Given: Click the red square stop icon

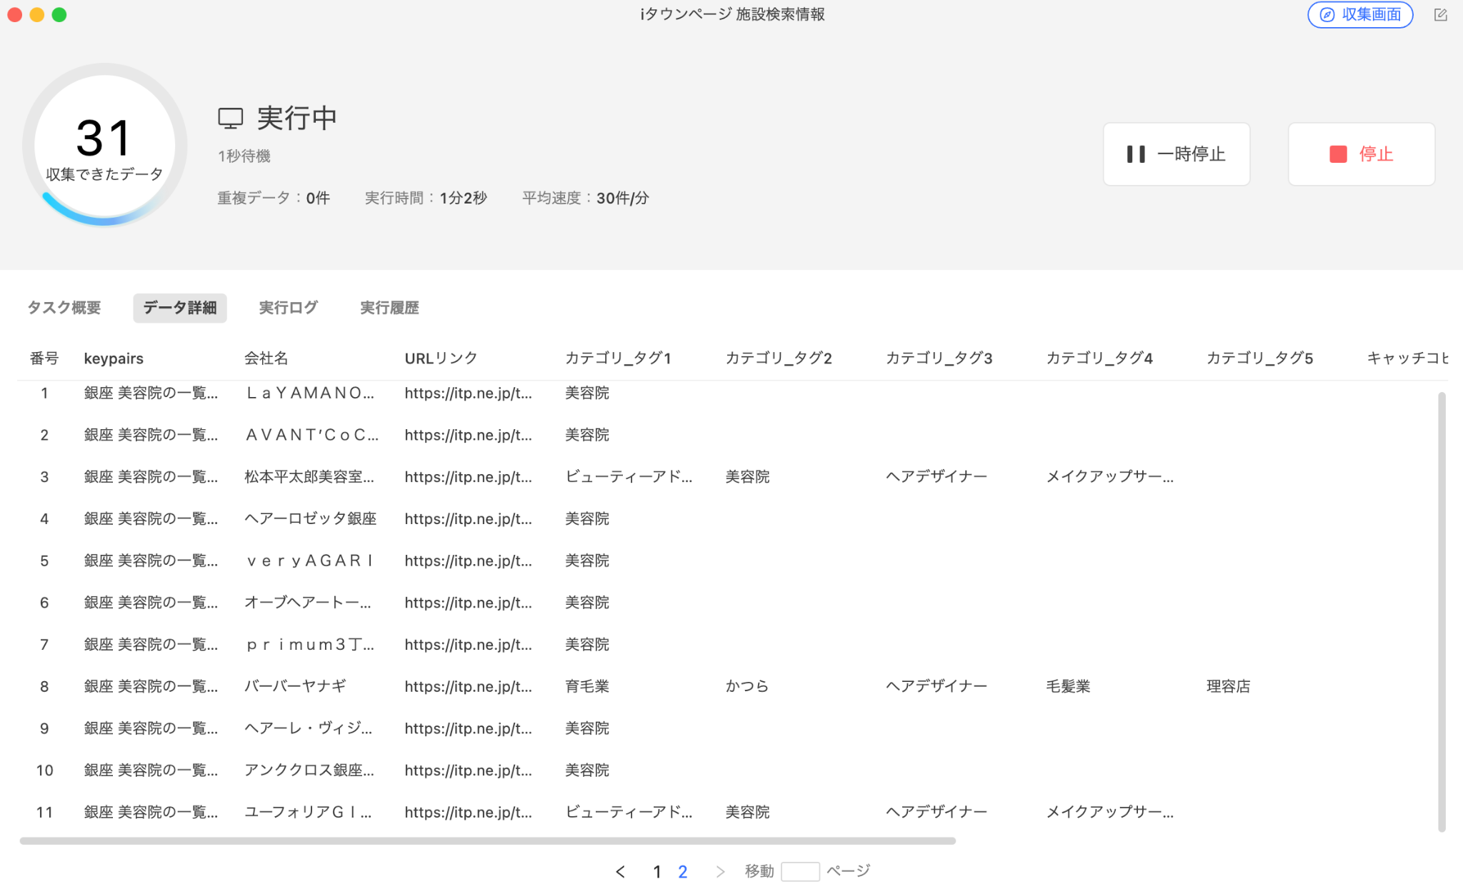Looking at the screenshot, I should coord(1339,154).
